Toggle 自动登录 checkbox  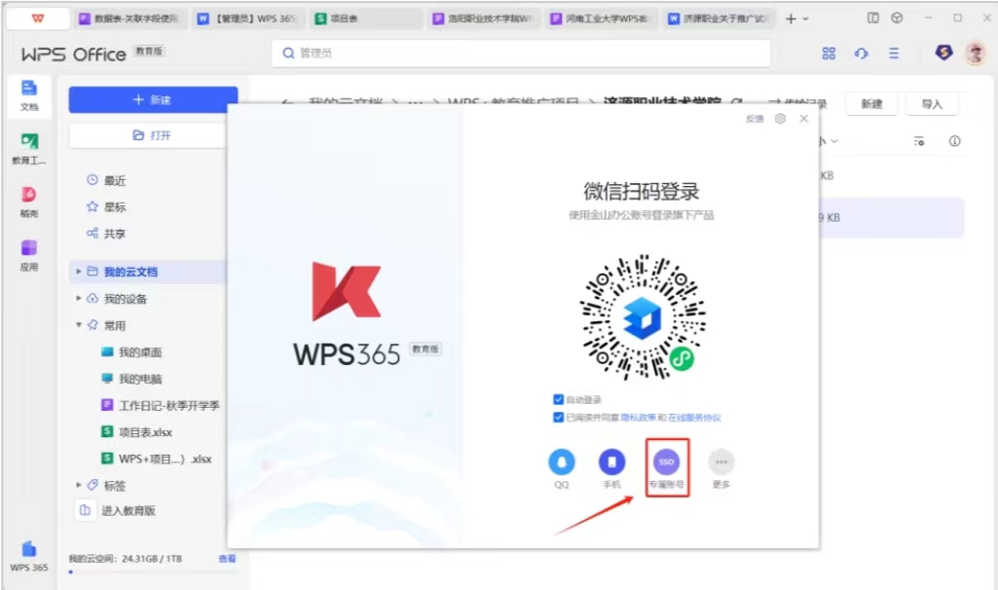558,399
